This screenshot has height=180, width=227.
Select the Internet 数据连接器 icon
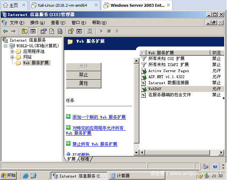[x=143, y=83]
